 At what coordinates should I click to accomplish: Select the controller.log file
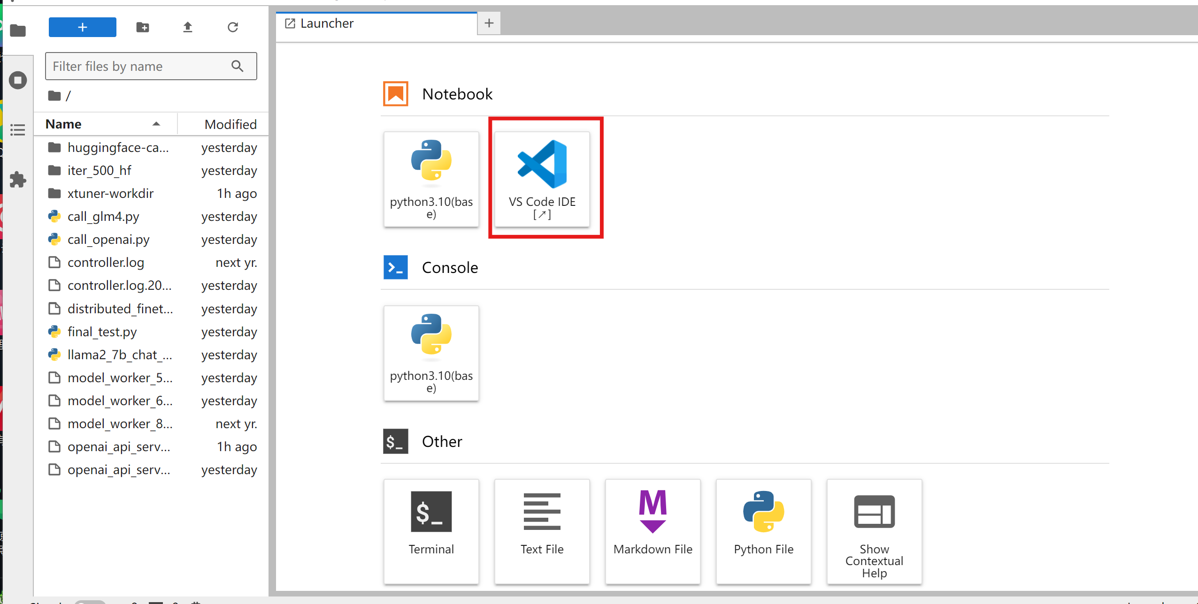click(x=152, y=263)
